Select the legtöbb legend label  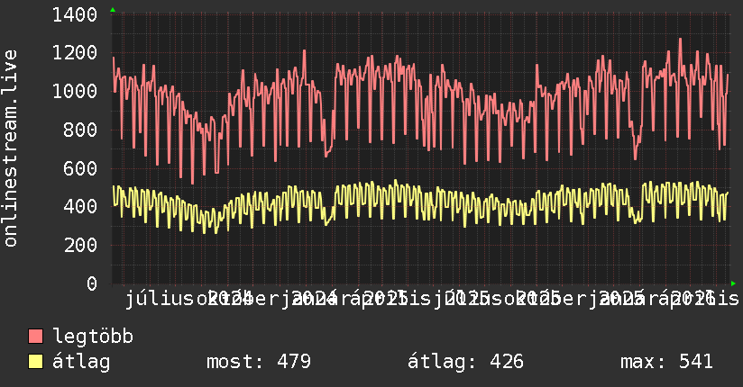click(x=93, y=337)
